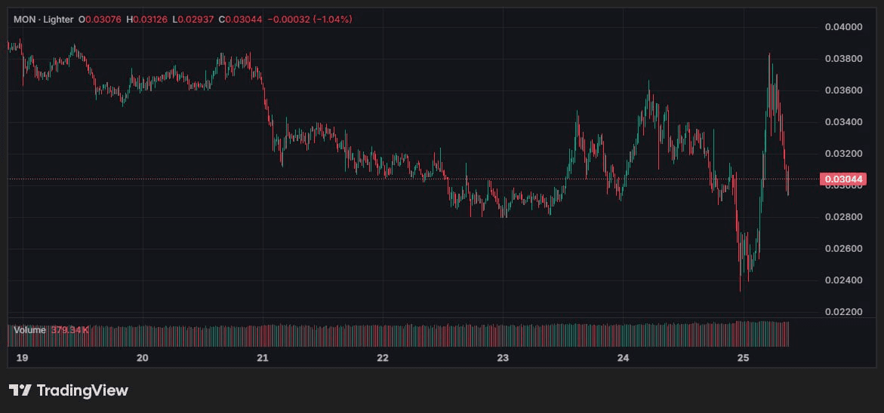Viewport: 884px width, 413px height.
Task: Click the 0.03400 price axis label
Action: [x=842, y=122]
